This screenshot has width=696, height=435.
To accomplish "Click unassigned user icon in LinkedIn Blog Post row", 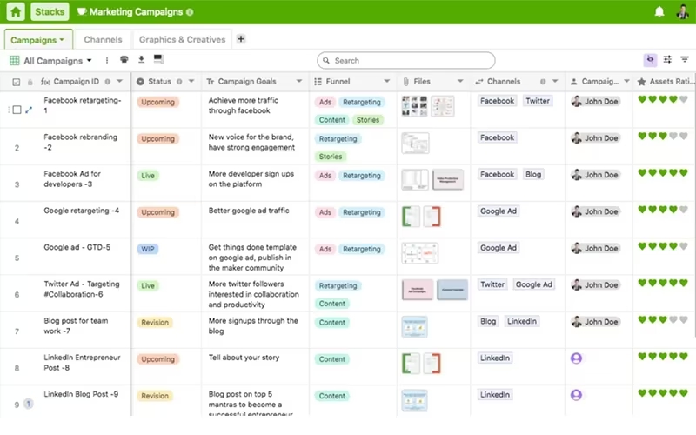I will [x=576, y=395].
